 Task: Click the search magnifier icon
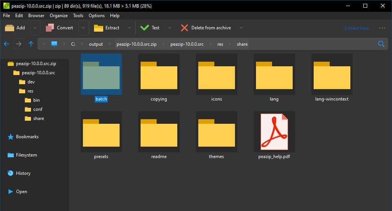381,44
